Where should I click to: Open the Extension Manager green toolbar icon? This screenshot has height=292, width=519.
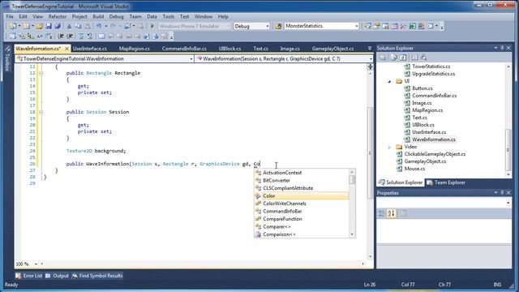coord(413,26)
